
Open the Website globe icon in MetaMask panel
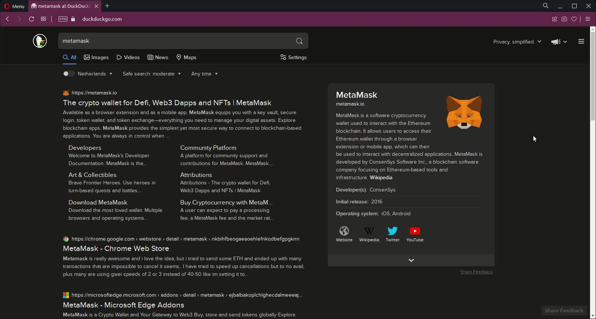coord(344,231)
